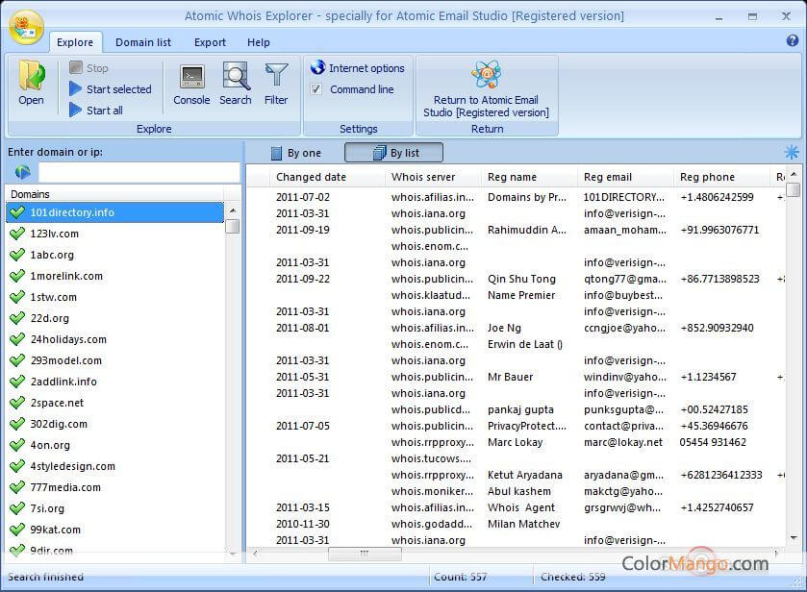Return to Atomic Email Studio
The width and height of the screenshot is (807, 592).
(x=486, y=89)
